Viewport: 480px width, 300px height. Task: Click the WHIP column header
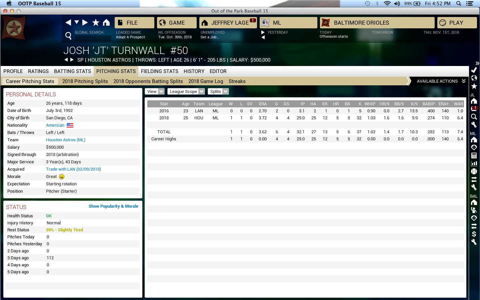point(370,104)
